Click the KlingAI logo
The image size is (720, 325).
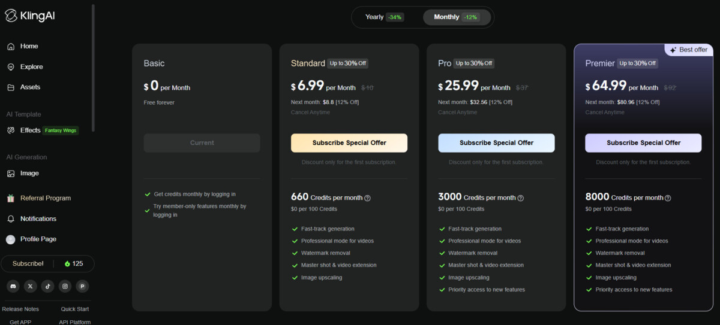pyautogui.click(x=31, y=16)
